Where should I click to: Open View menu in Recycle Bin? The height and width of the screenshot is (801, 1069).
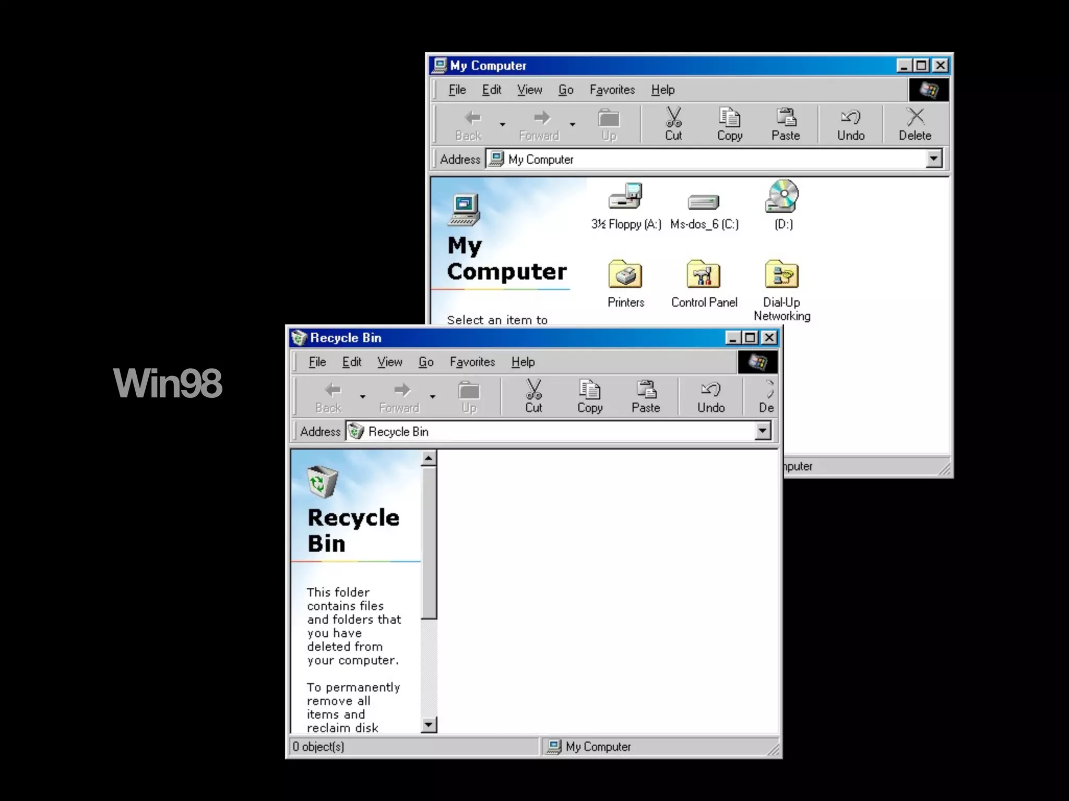390,362
